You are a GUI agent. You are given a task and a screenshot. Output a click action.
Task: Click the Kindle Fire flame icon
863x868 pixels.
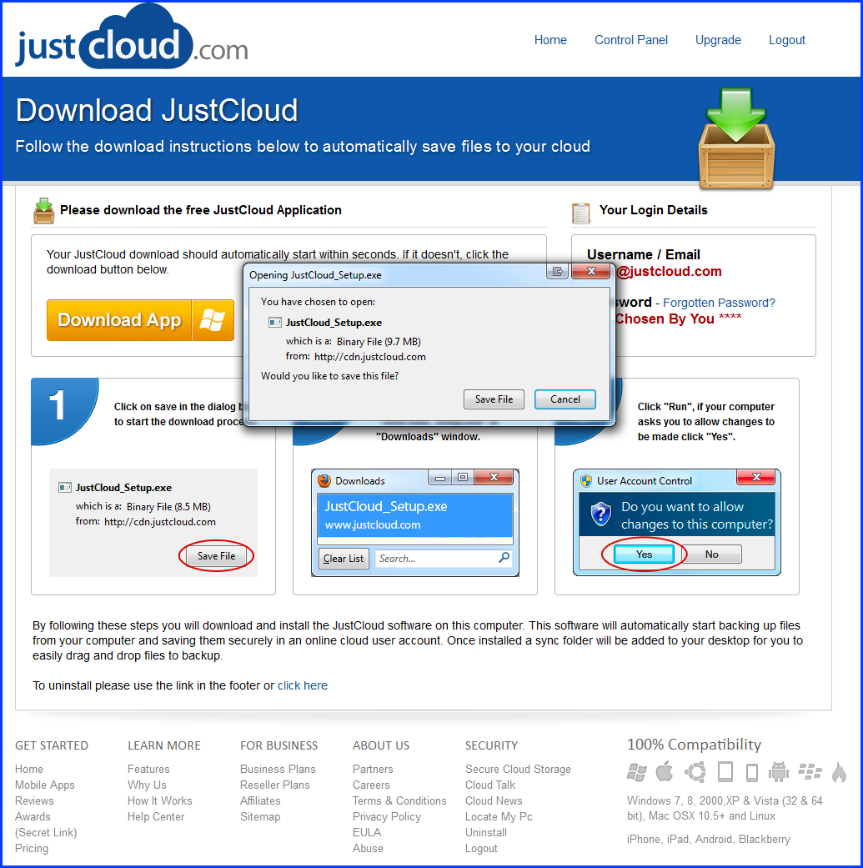pyautogui.click(x=839, y=771)
